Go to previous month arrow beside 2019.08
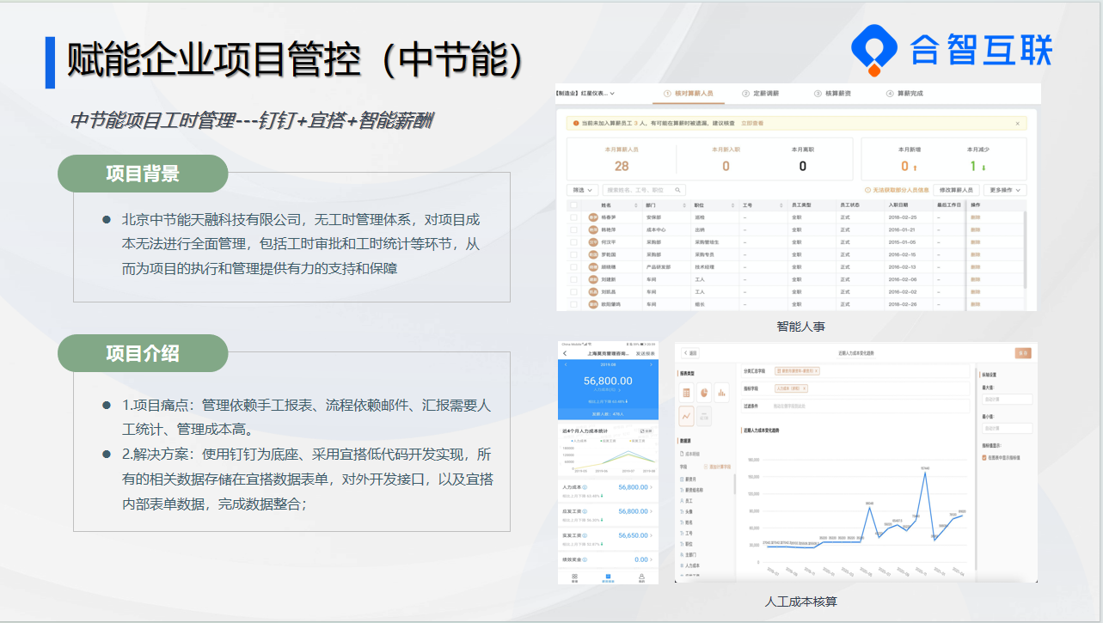 coord(565,365)
